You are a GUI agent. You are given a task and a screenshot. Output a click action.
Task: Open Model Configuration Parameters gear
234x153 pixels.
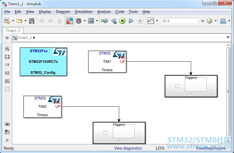tap(79, 21)
